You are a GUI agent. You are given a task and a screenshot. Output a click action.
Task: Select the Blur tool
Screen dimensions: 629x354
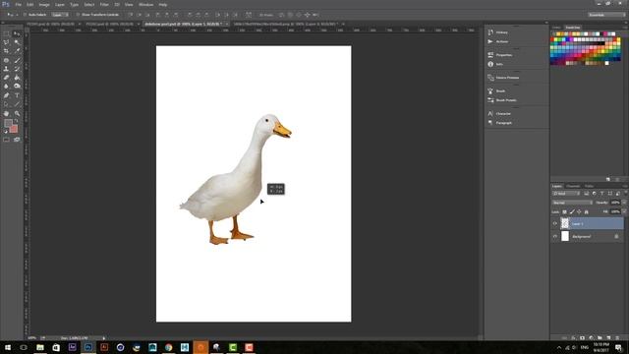coord(6,87)
